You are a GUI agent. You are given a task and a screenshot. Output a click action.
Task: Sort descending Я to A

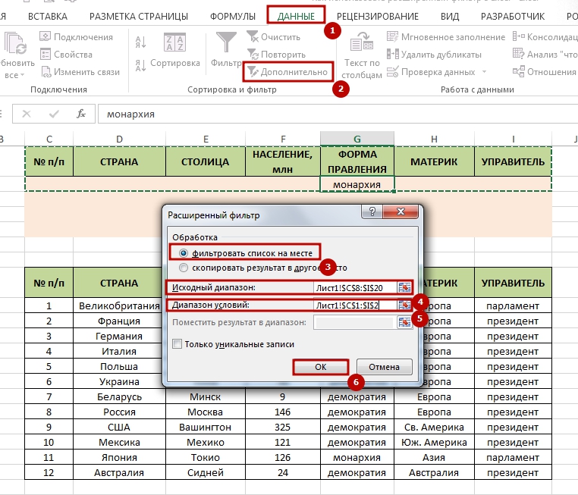[x=140, y=65]
